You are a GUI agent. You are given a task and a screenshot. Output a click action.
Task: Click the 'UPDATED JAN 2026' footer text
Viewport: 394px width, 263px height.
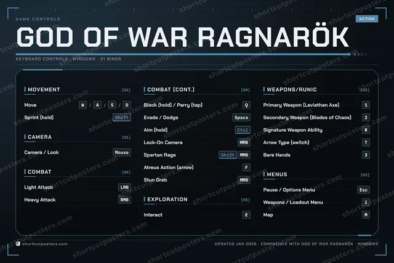[x=235, y=244]
